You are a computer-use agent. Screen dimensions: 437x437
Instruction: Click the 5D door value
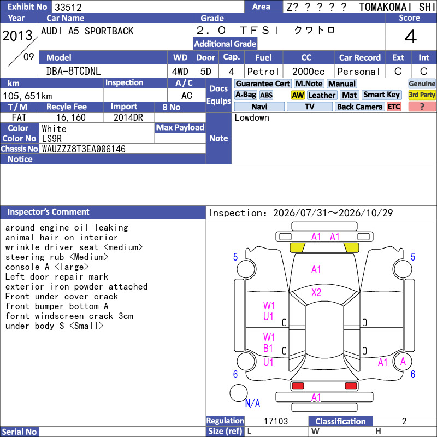(206, 72)
